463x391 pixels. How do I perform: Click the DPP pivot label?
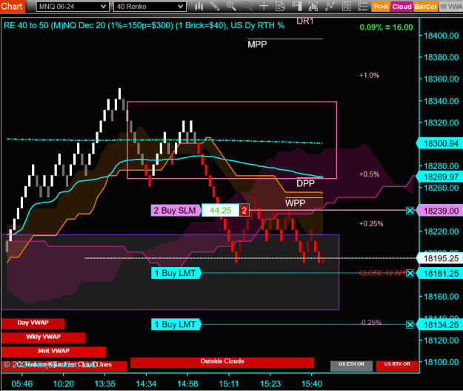tap(306, 183)
